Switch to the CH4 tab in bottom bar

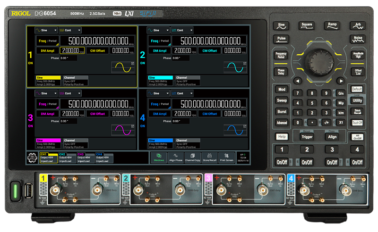[x=104, y=158]
